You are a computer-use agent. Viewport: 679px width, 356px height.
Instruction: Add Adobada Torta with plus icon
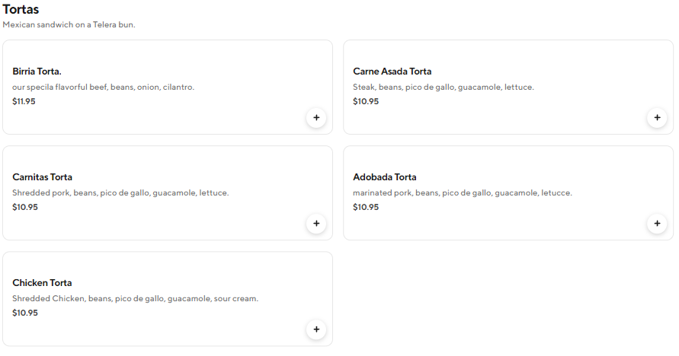(656, 224)
